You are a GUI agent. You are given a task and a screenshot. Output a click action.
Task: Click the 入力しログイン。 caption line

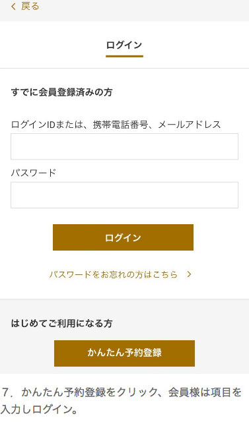[x=39, y=409]
